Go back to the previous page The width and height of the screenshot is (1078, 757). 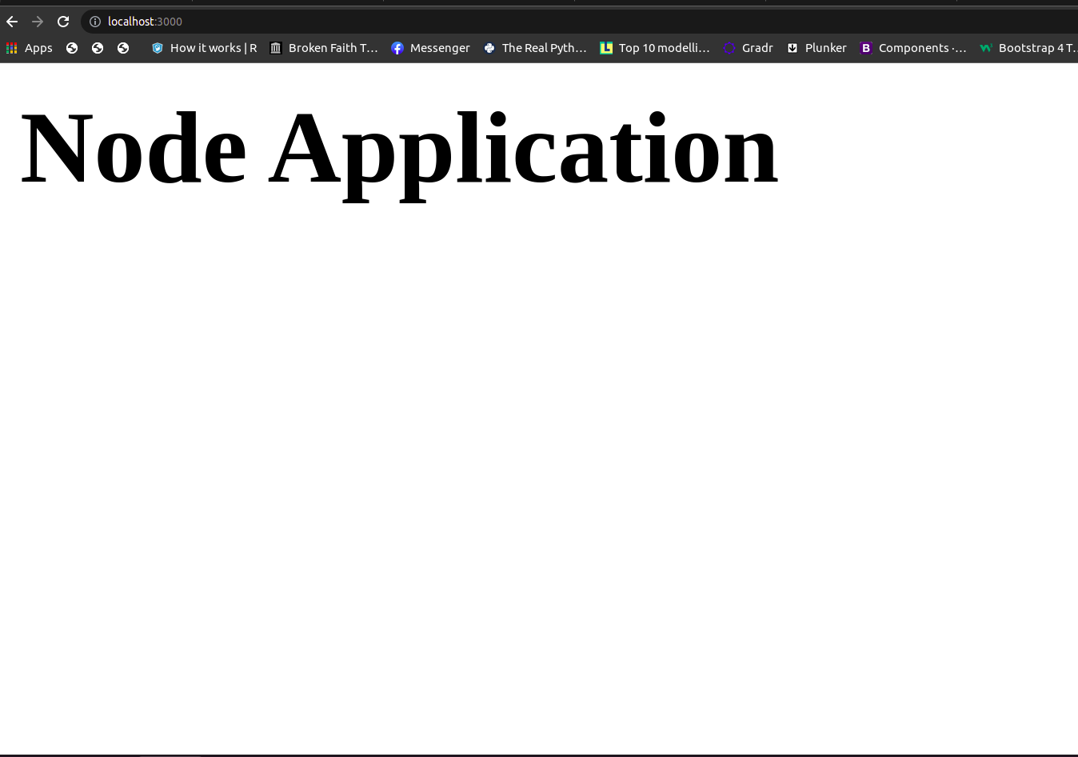tap(12, 22)
